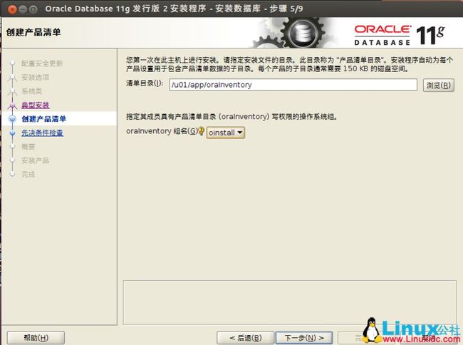Screen dimensions: 463x345
Task: Click the step bullet icon for 典型安装
Action: coord(12,105)
